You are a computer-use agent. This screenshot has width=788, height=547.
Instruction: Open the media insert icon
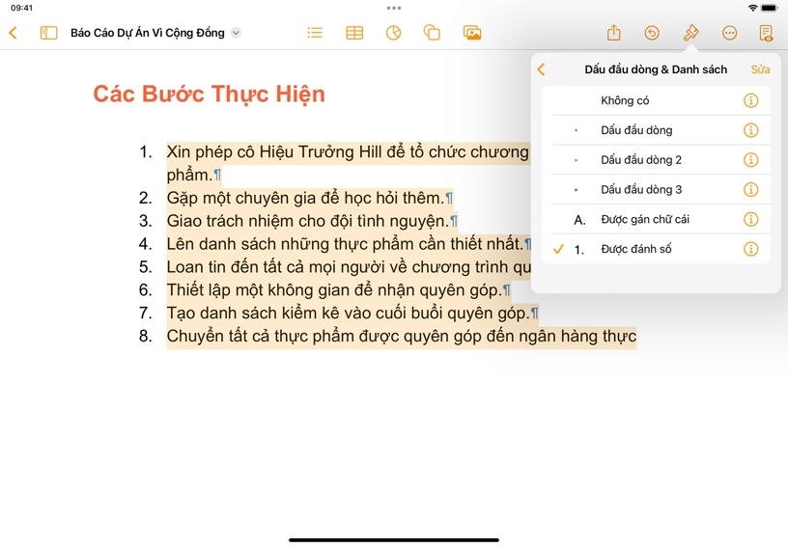[472, 33]
